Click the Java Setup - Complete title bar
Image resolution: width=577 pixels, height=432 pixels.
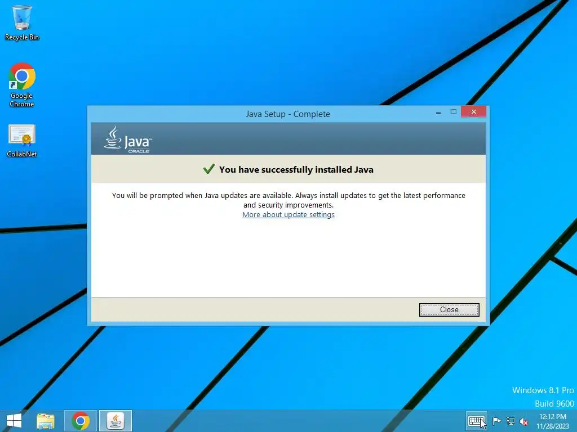[288, 114]
